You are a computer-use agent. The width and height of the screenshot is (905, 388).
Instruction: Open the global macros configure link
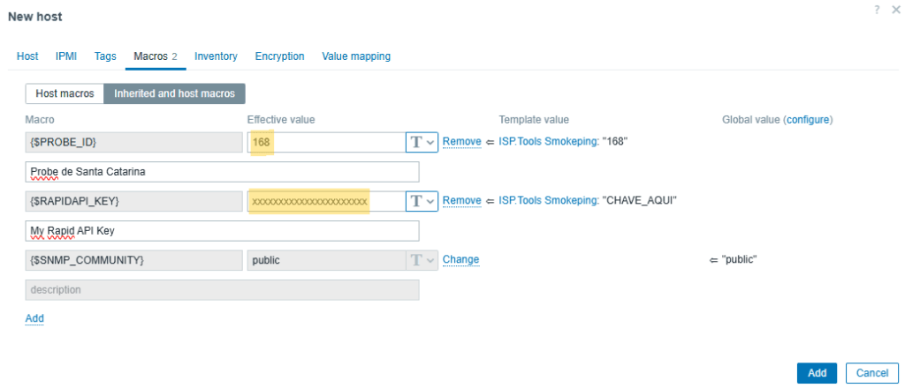pyautogui.click(x=808, y=120)
